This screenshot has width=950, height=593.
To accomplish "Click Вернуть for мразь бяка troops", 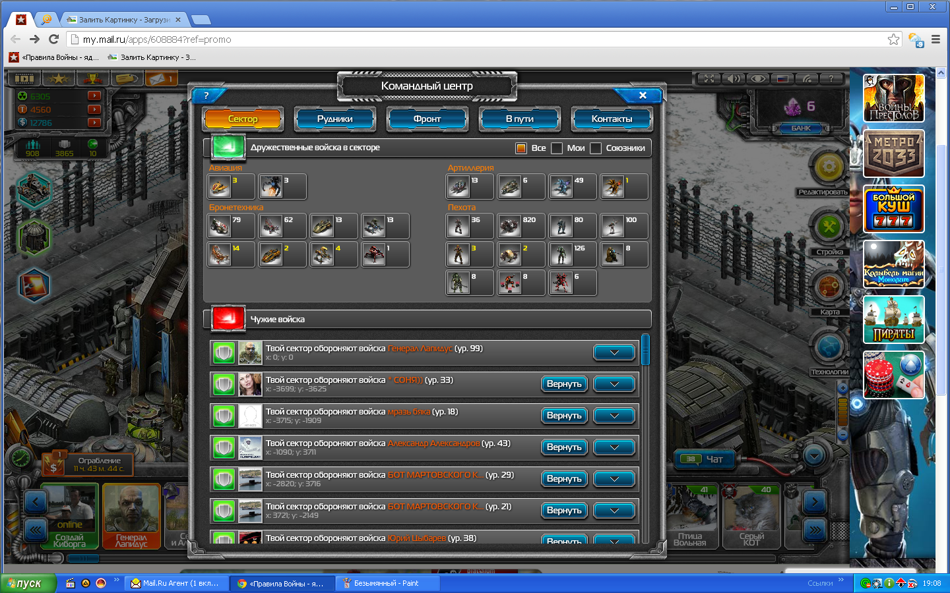I will click(564, 416).
